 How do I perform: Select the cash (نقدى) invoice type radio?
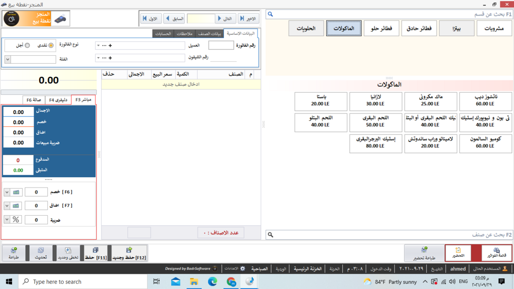[51, 46]
